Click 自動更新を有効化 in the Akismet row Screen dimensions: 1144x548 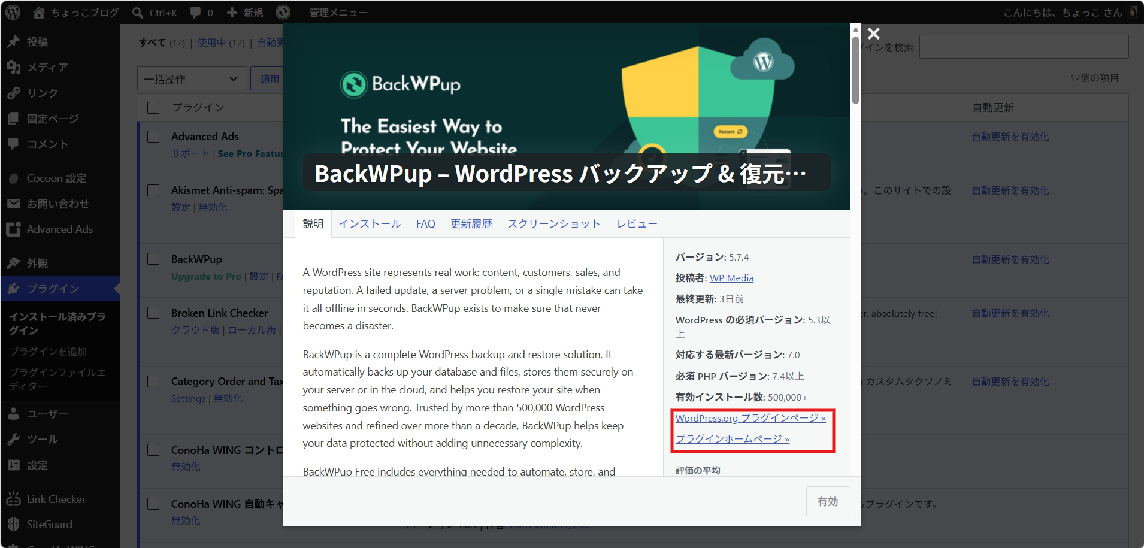tap(1010, 190)
